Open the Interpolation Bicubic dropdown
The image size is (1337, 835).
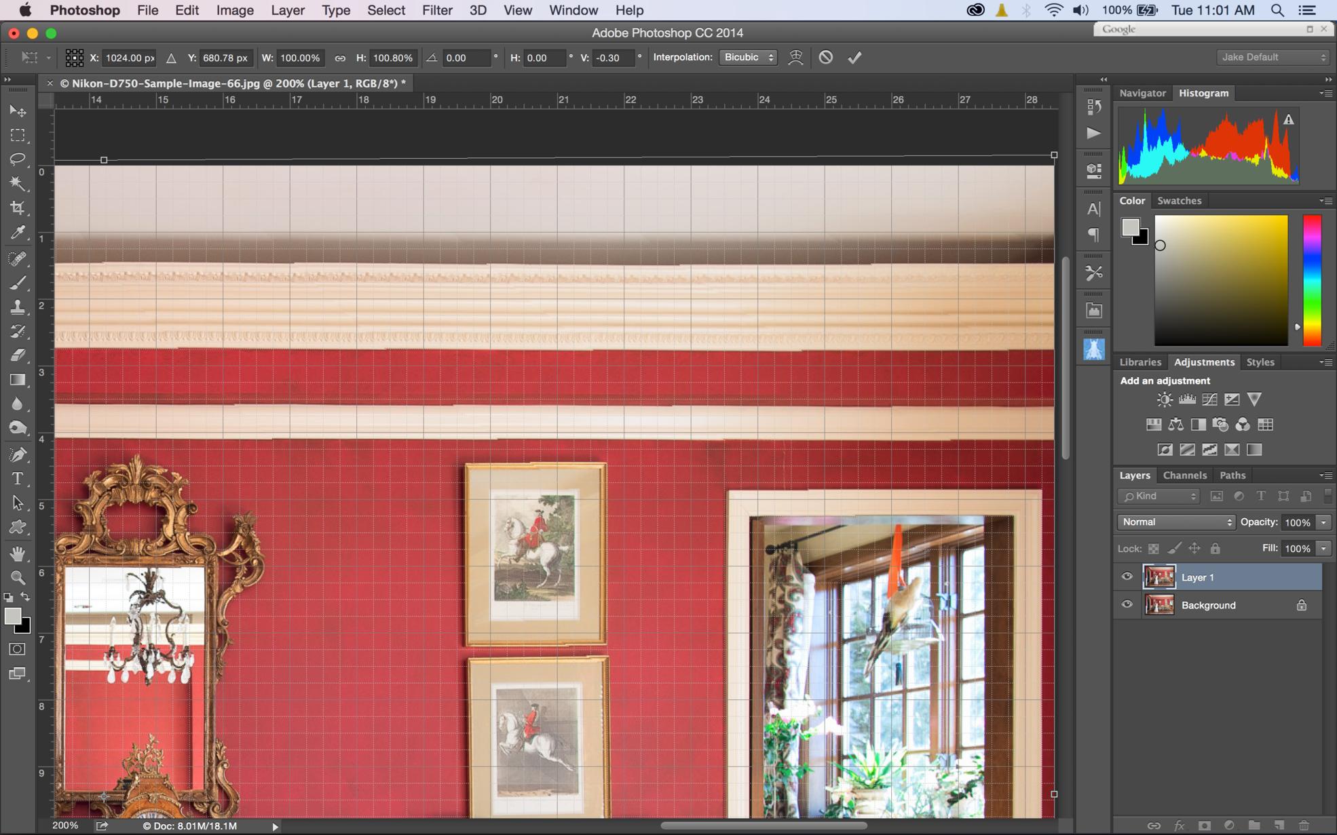click(x=748, y=58)
